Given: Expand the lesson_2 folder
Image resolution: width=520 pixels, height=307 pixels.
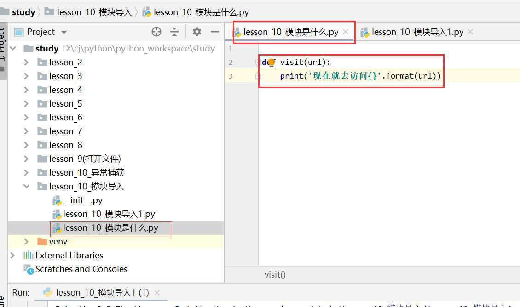Looking at the screenshot, I should click(x=26, y=62).
